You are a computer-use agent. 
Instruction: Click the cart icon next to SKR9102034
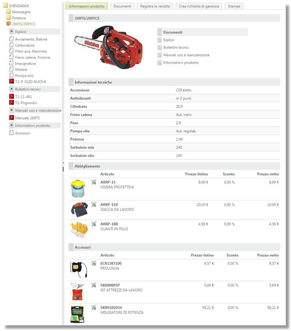[94, 307]
